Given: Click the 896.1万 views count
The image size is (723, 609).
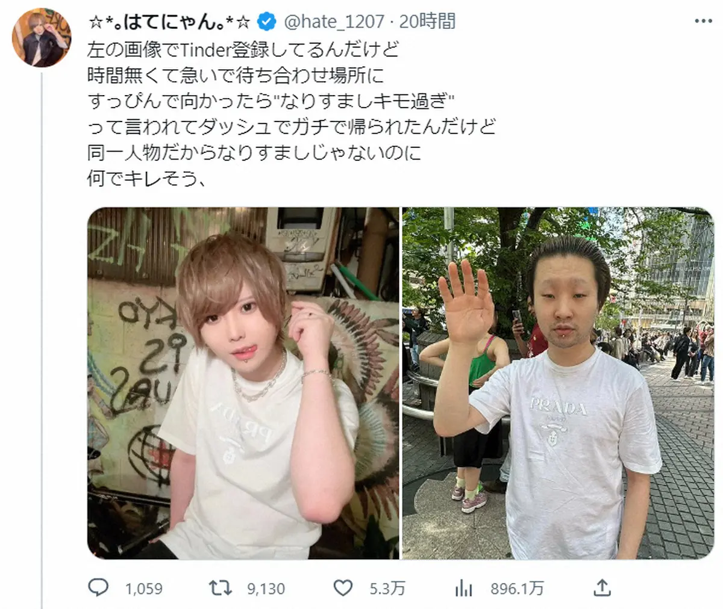Looking at the screenshot, I should (x=518, y=589).
